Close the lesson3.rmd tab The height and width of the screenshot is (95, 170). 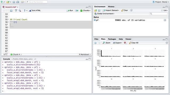point(18,7)
